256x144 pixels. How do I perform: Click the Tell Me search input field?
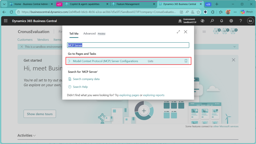128,45
